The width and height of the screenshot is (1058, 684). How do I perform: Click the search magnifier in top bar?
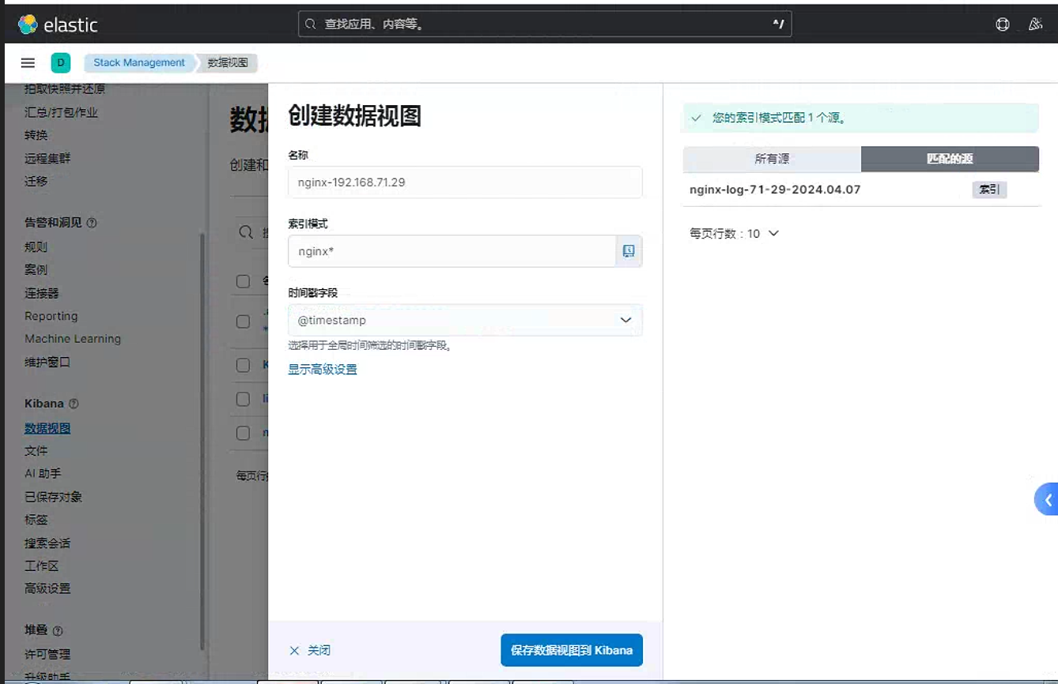click(x=312, y=24)
